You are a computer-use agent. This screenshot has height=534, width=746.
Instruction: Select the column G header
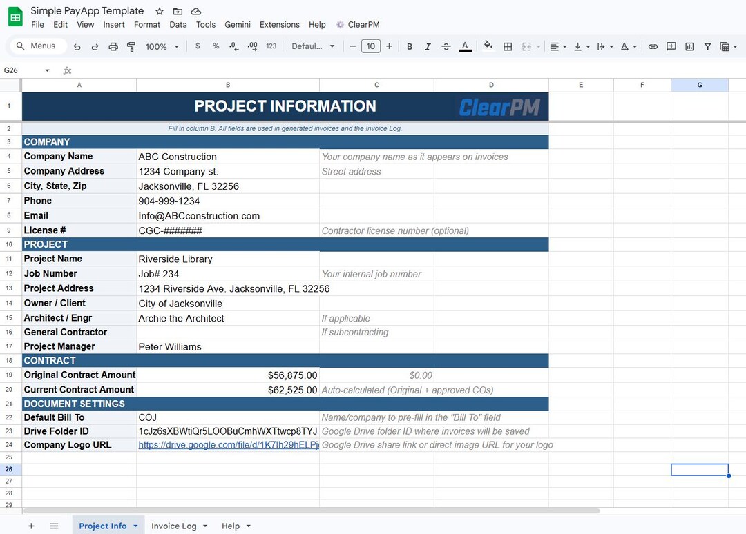point(699,85)
